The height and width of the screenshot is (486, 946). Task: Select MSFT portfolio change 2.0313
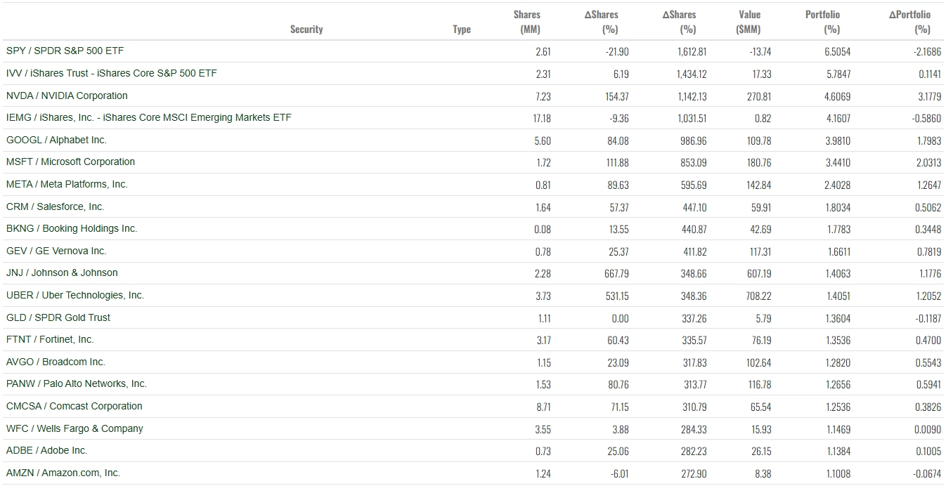point(928,163)
